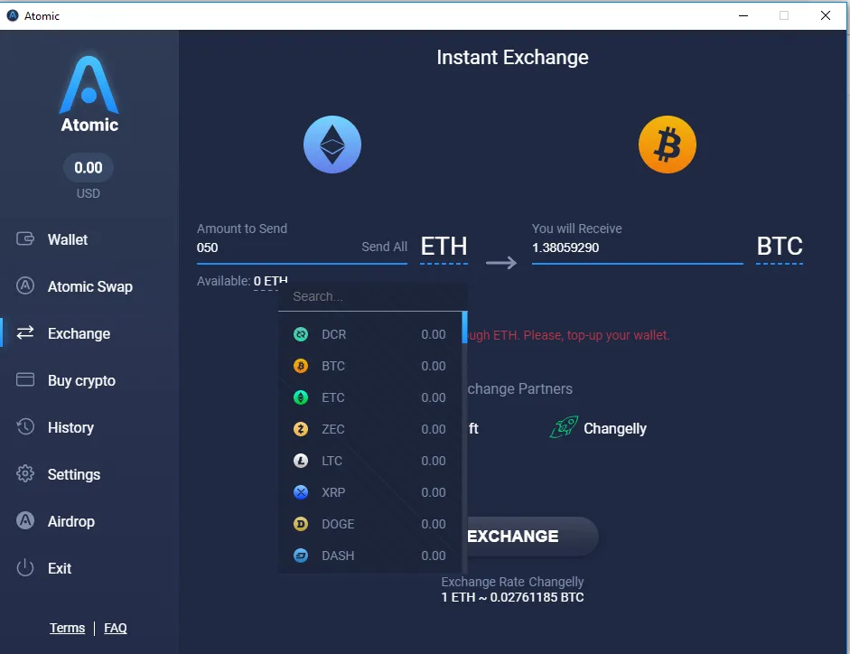The width and height of the screenshot is (850, 654).
Task: Click the Changelly rocket icon
Action: point(564,427)
